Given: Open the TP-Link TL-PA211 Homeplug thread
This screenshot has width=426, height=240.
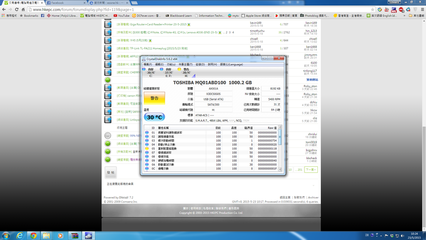Looking at the screenshot, I should point(159,48).
